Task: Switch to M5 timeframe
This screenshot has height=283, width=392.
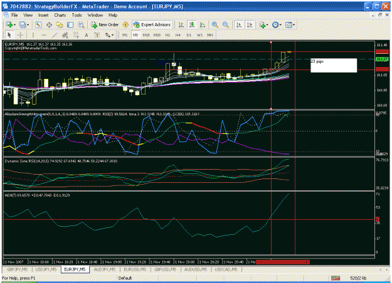Action: (135, 35)
